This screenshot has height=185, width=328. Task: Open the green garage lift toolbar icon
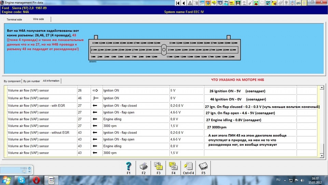238,3
